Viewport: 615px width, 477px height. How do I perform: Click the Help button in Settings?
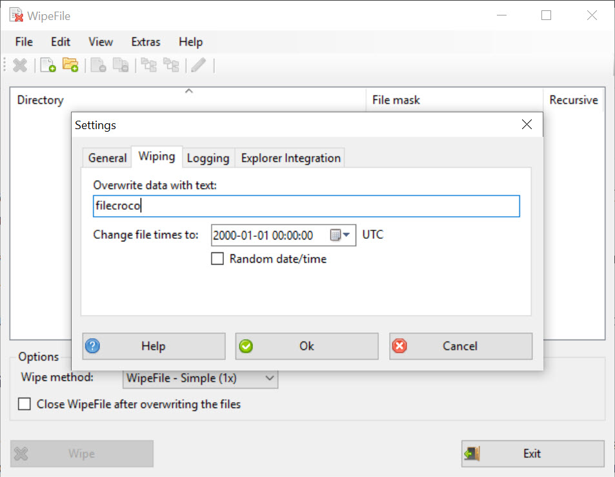click(x=154, y=346)
